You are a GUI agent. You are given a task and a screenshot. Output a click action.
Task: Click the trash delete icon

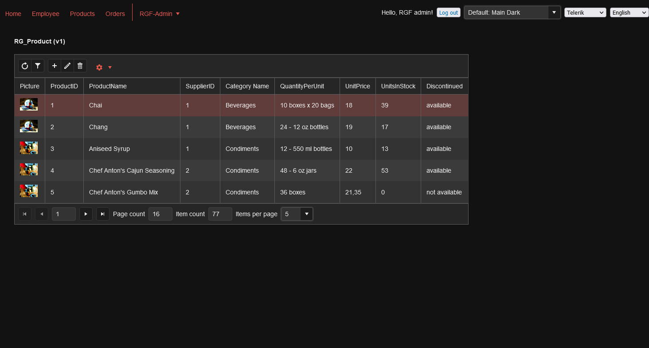[x=80, y=66]
